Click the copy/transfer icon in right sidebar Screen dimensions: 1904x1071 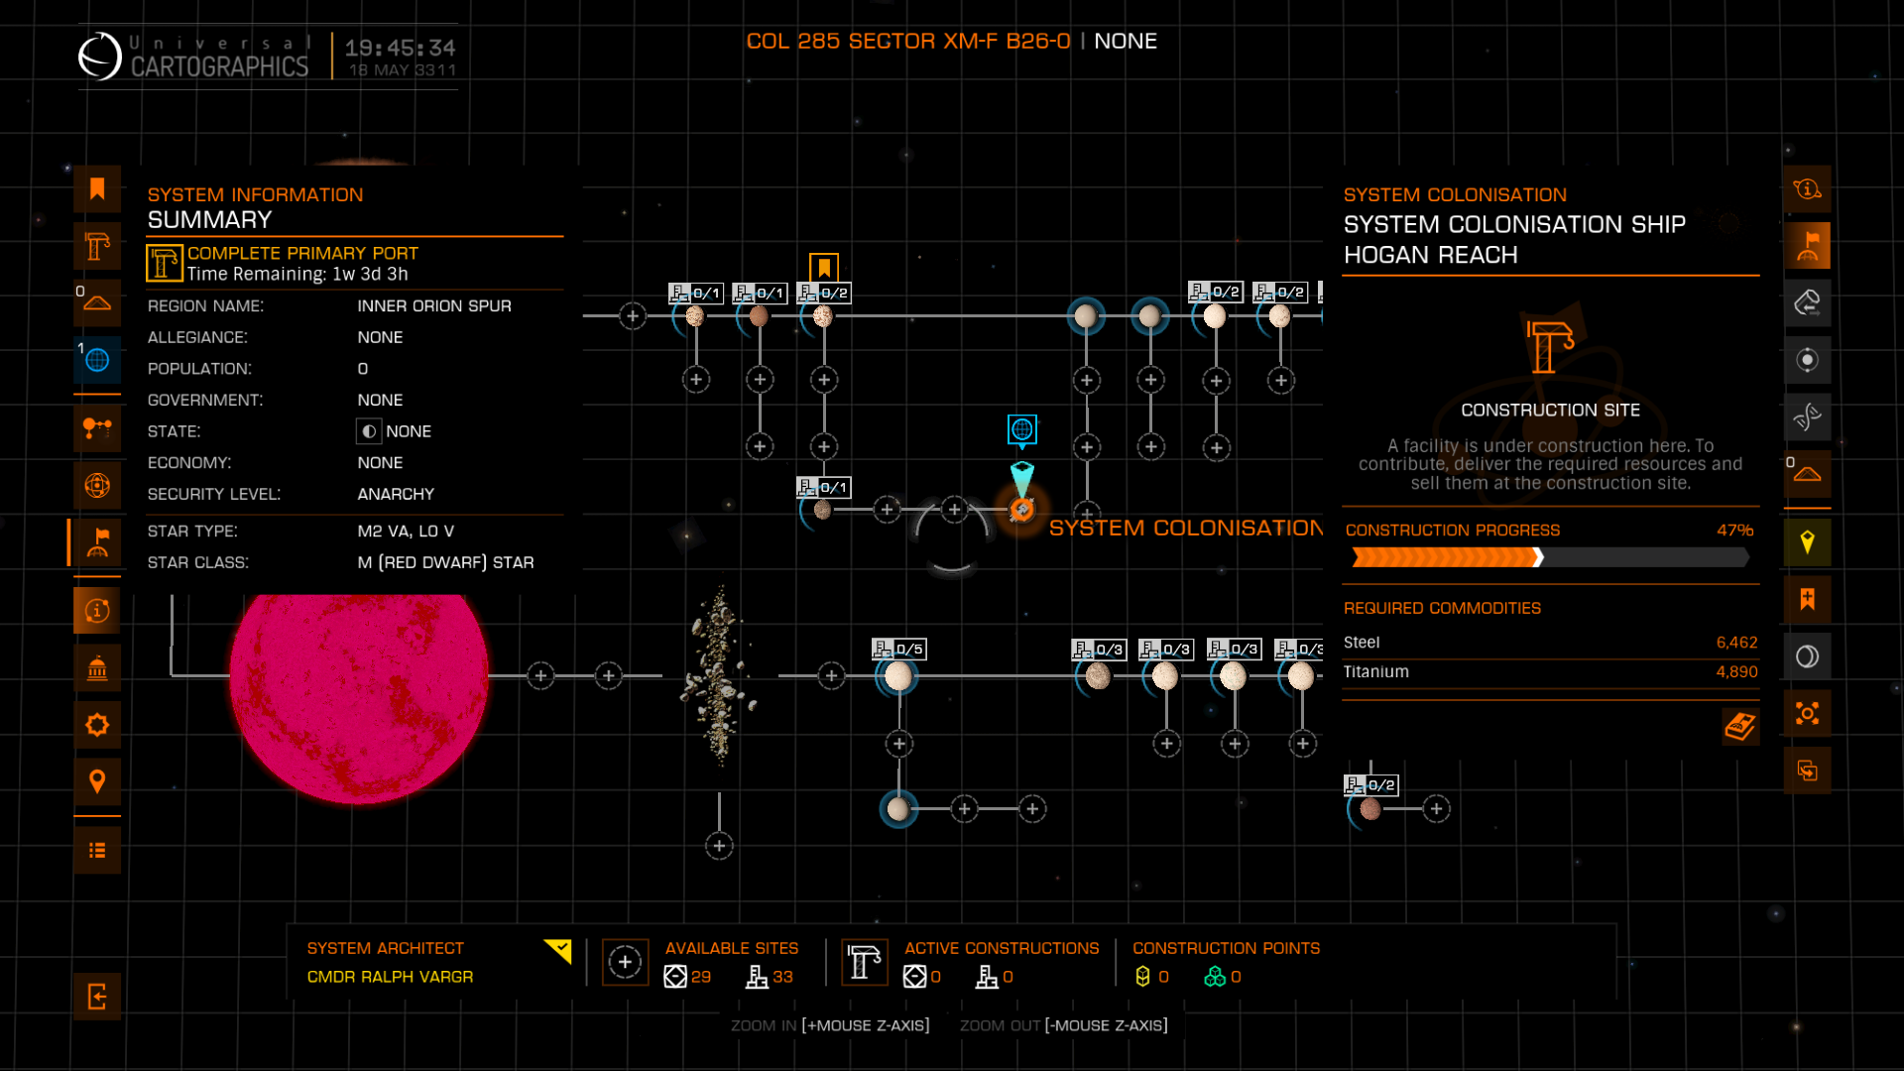tap(1807, 771)
